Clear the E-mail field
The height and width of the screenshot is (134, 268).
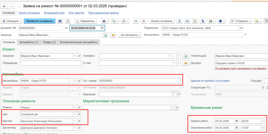pyautogui.click(x=178, y=63)
